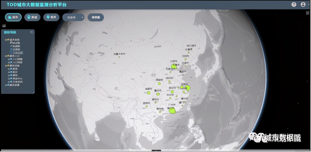311x152 pixels.
Task: Click the blue layer icon of first 人口 child
Action: click(11, 59)
